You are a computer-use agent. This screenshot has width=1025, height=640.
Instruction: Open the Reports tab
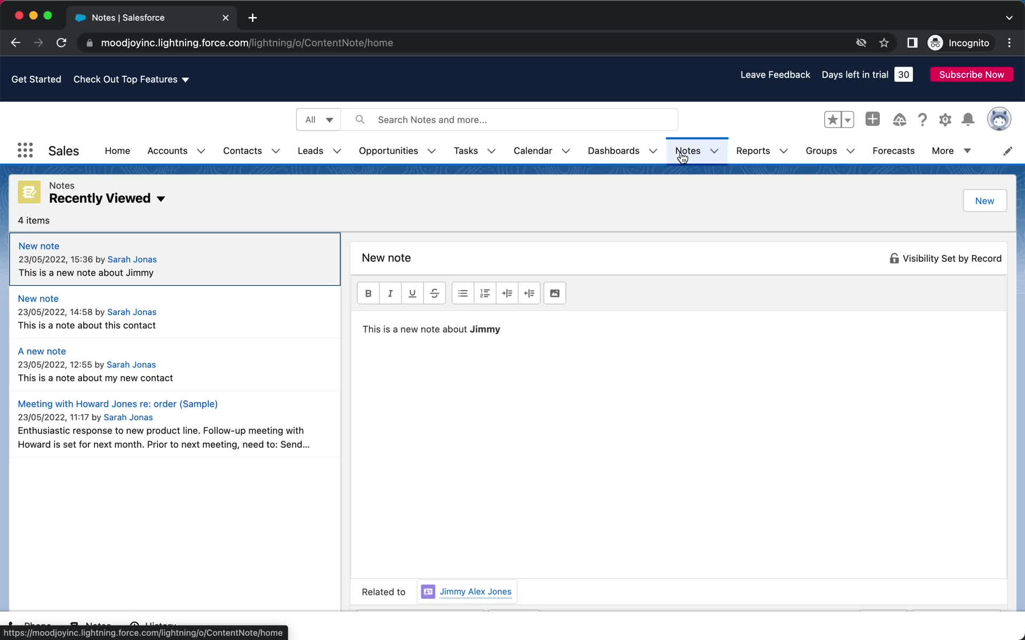753,151
